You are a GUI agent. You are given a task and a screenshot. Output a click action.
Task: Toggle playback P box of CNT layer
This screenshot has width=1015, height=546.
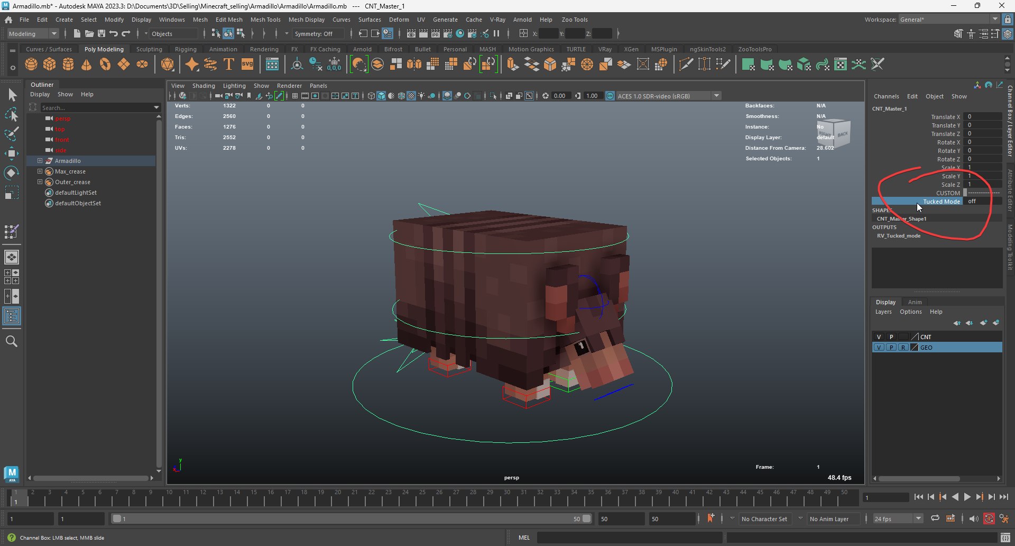click(x=891, y=336)
